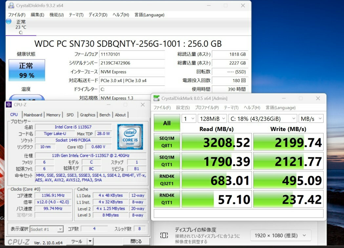Click the Intel Core i5 1135G7 name field
Viewport: 344px width, 248px height.
pyautogui.click(x=73, y=127)
